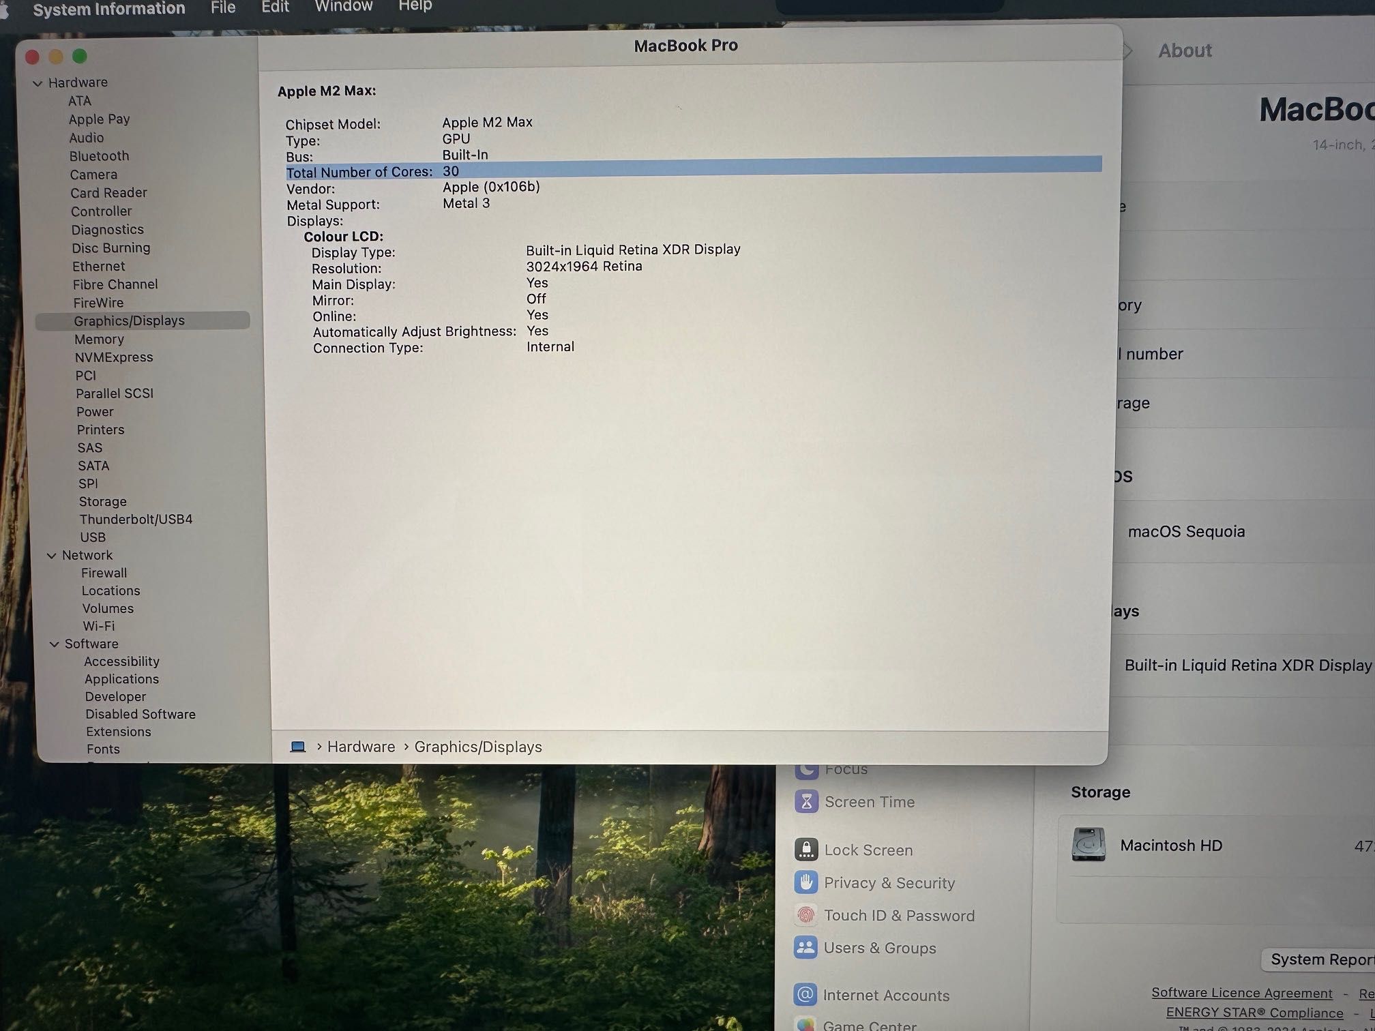Select SATA in the sidebar
Screen dimensions: 1375x1031
(93, 466)
